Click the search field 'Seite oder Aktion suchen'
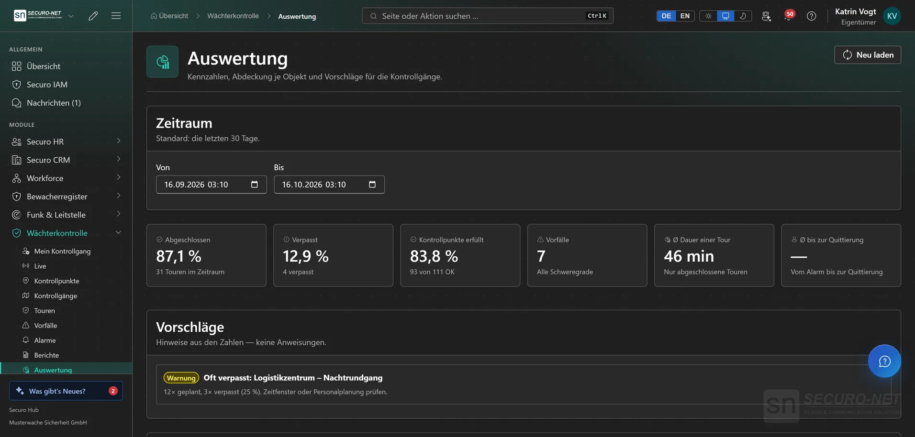 (488, 16)
